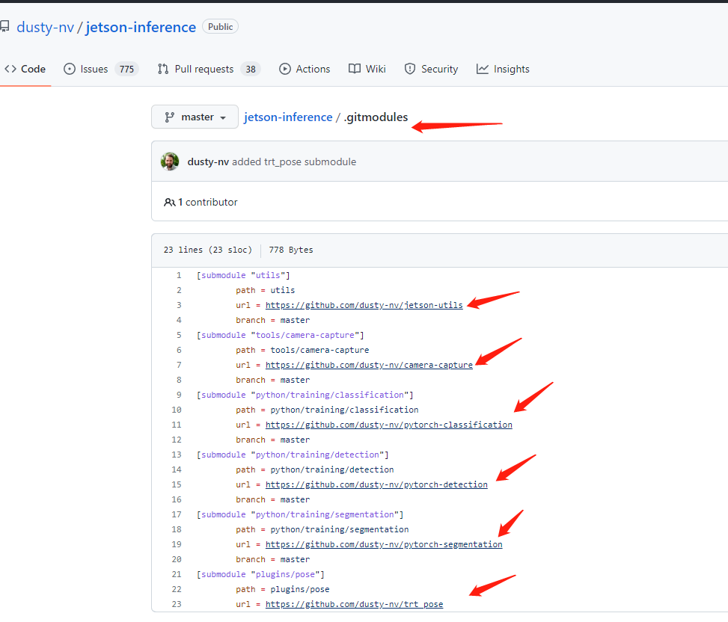This screenshot has height=622, width=728.
Task: Click the Issues circle icon
Action: tap(70, 69)
